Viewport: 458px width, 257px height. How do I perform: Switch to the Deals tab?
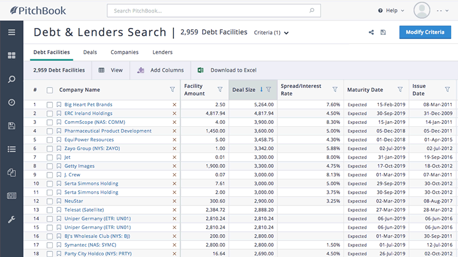click(90, 52)
